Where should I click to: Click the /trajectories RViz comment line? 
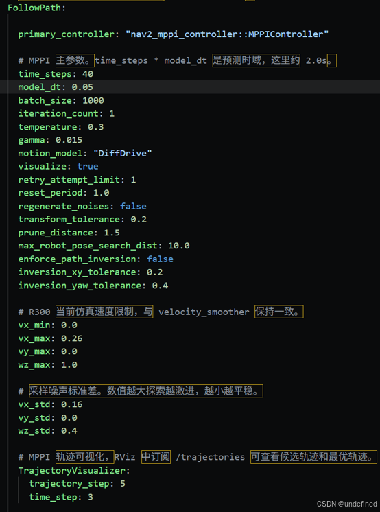point(198,457)
